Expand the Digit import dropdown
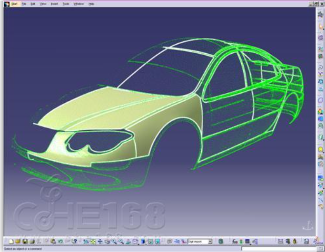325x252 pixels. 210,242
